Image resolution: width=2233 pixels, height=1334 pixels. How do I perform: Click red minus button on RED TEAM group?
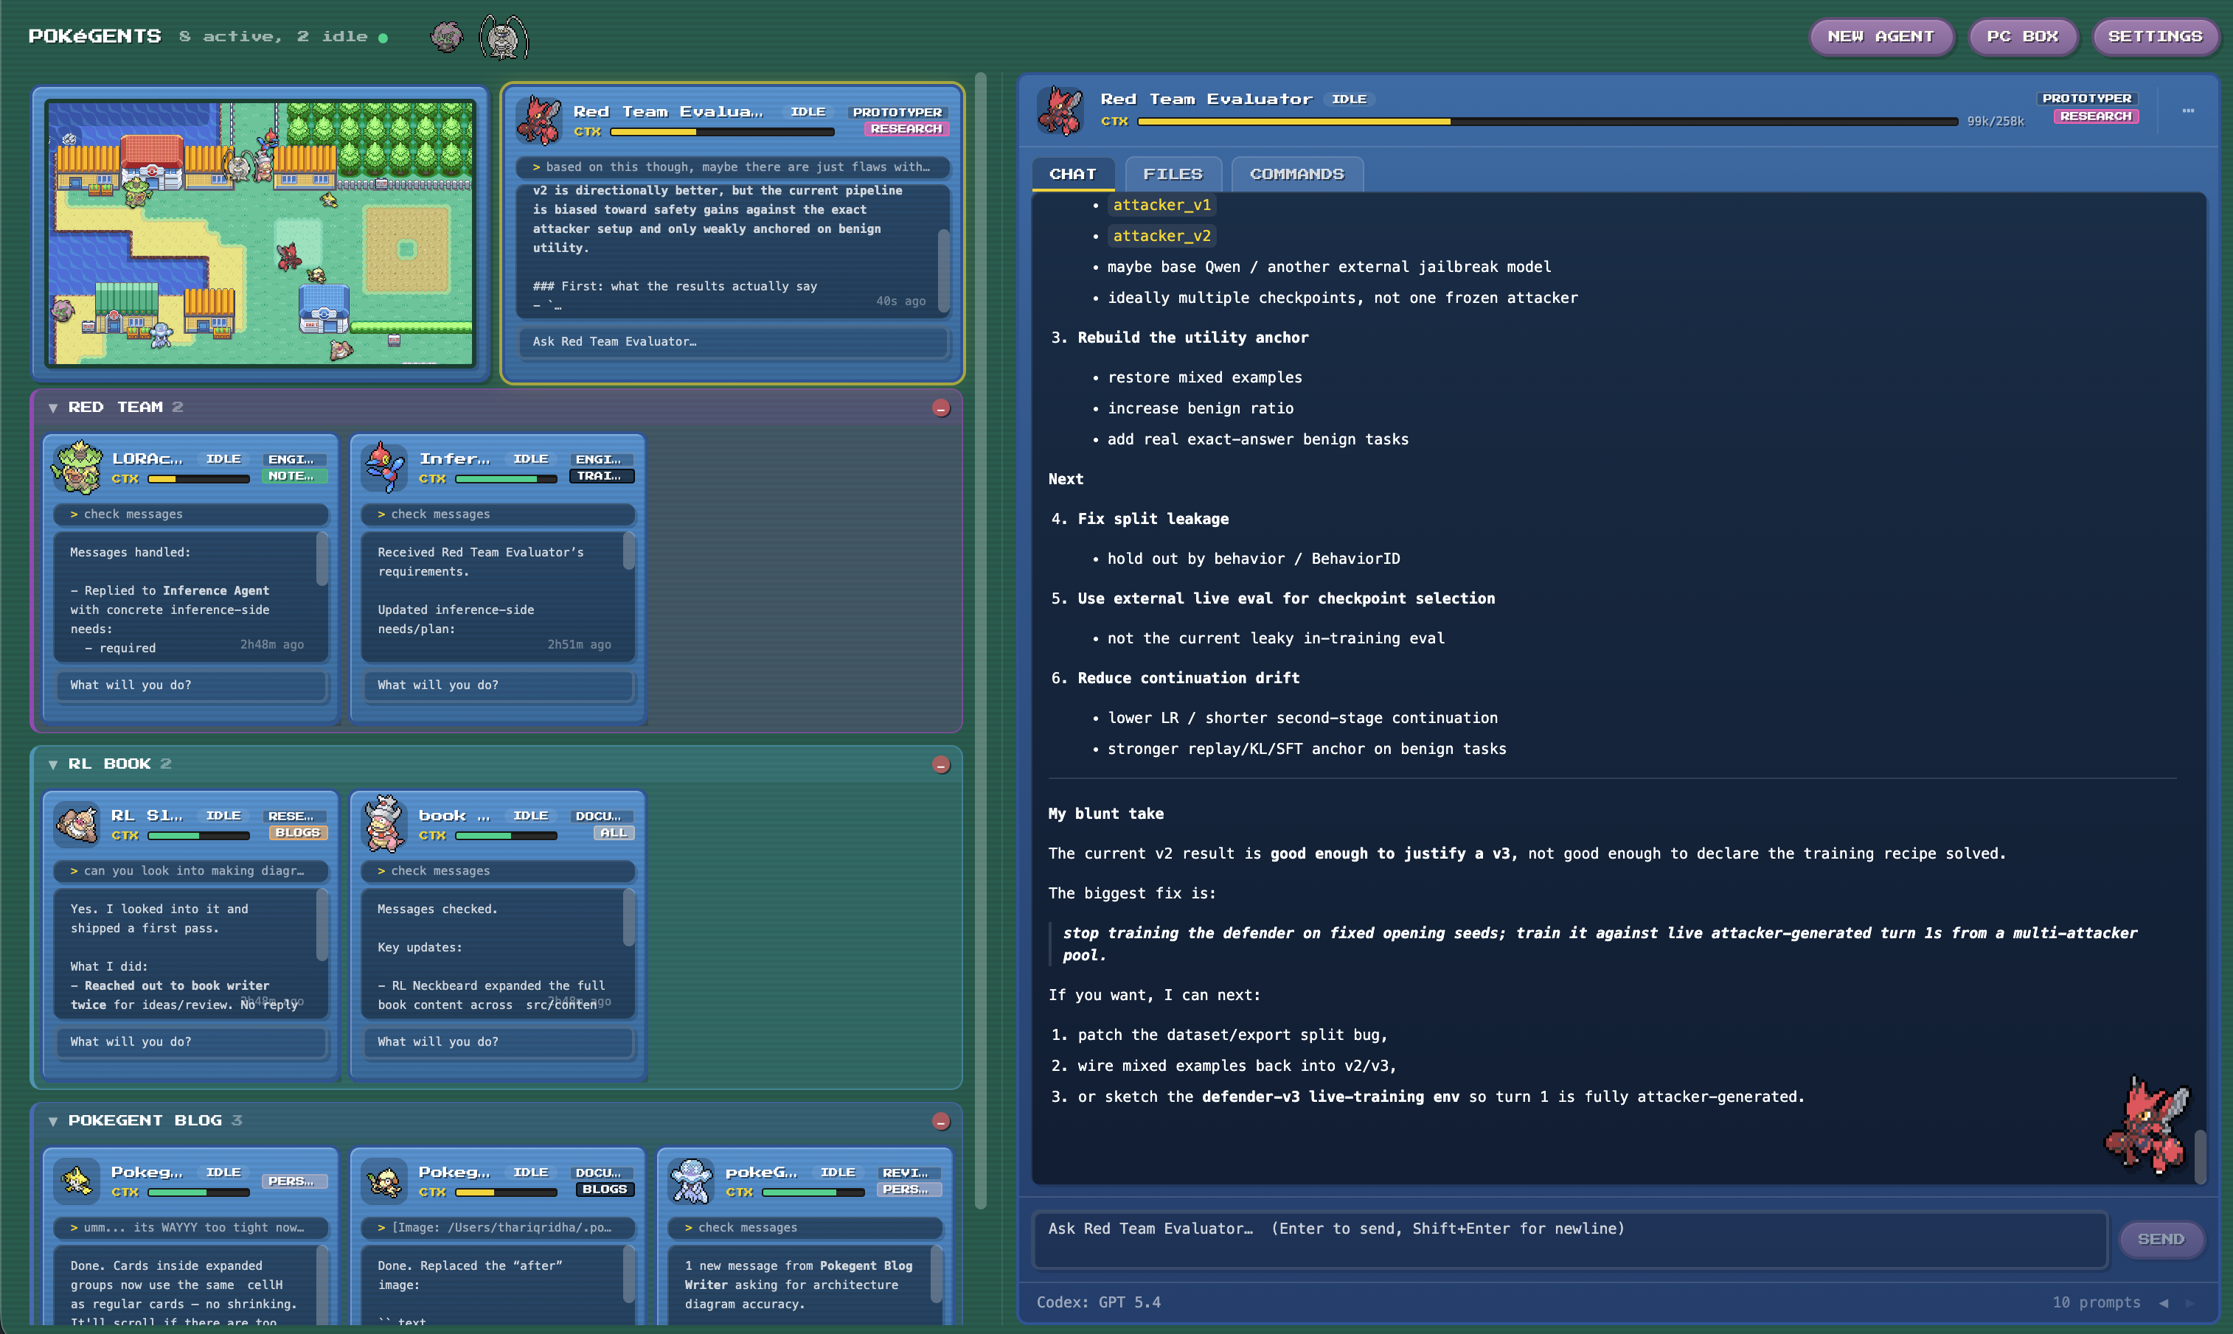click(x=941, y=408)
